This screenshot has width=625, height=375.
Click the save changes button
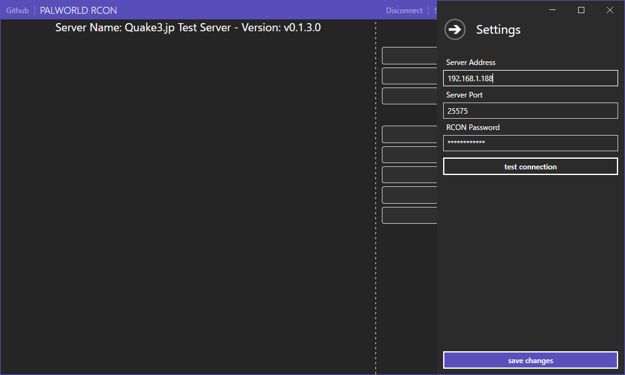pyautogui.click(x=530, y=361)
